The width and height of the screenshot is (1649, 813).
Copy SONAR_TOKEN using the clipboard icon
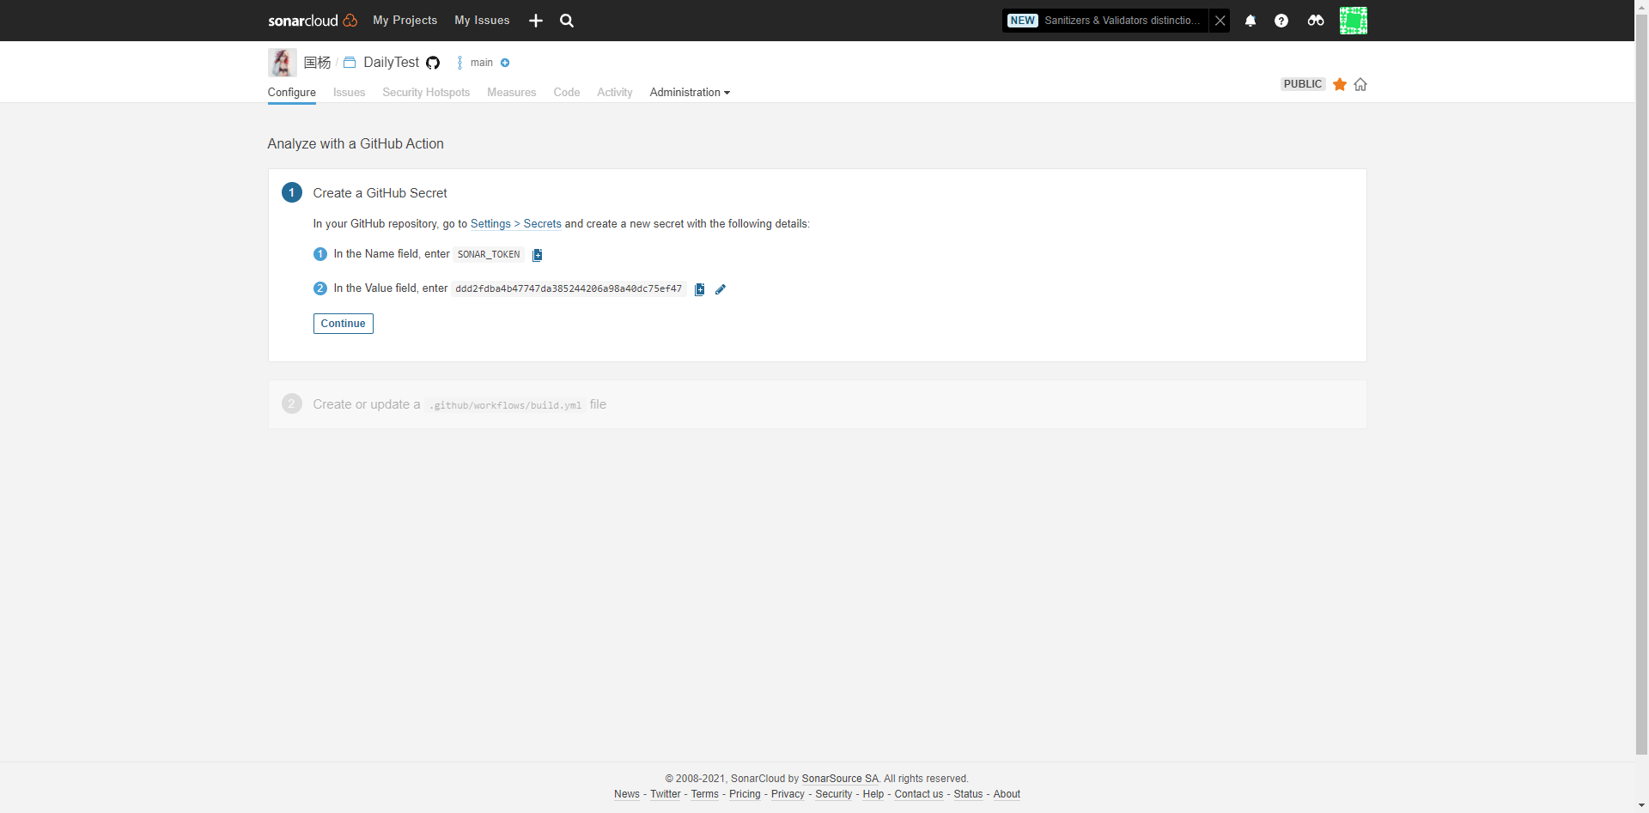(537, 254)
